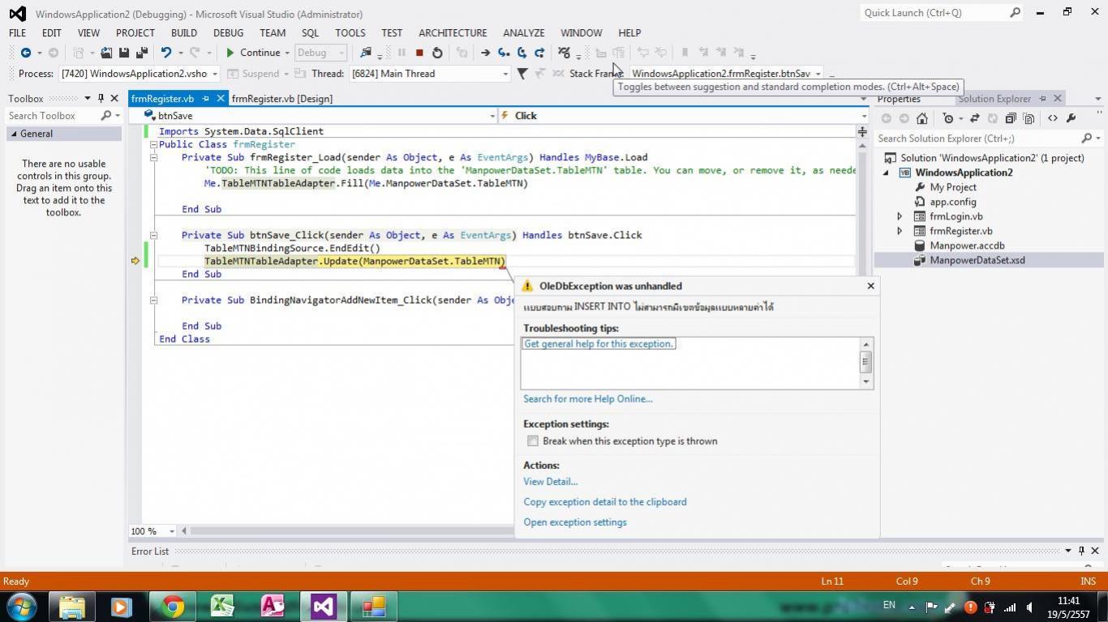Image resolution: width=1108 pixels, height=622 pixels.
Task: Click Show Next Statement arrow icon
Action: click(485, 53)
